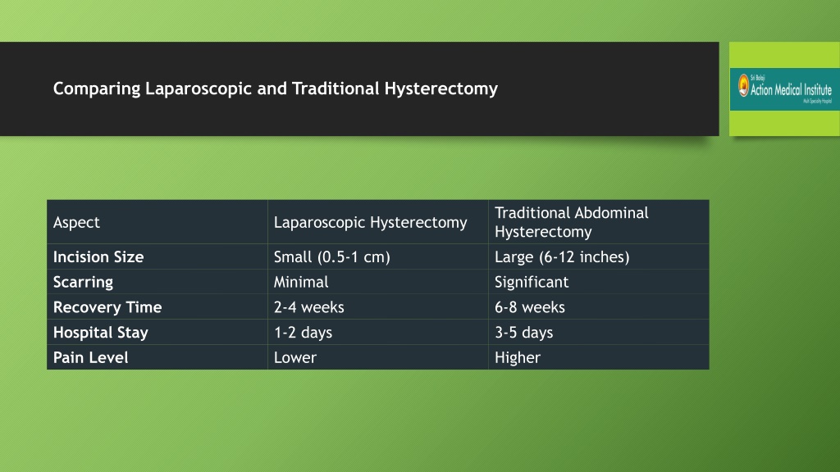
Task: Select the Minimal scarring cell
Action: click(378, 282)
